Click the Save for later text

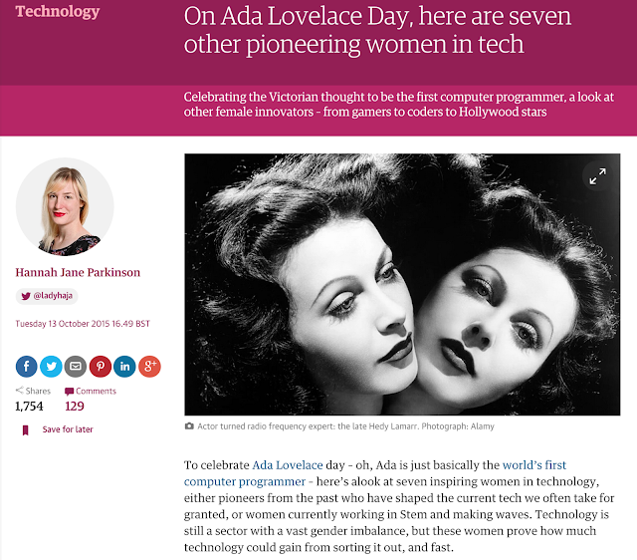(x=68, y=429)
